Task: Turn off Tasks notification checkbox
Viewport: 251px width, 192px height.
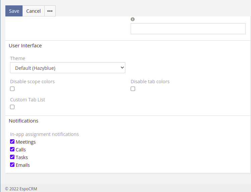Action: [x=12, y=157]
